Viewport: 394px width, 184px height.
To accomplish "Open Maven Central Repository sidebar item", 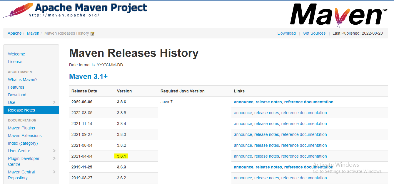I will [21, 175].
